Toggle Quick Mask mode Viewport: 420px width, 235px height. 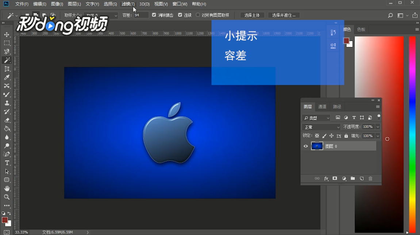coord(7,232)
